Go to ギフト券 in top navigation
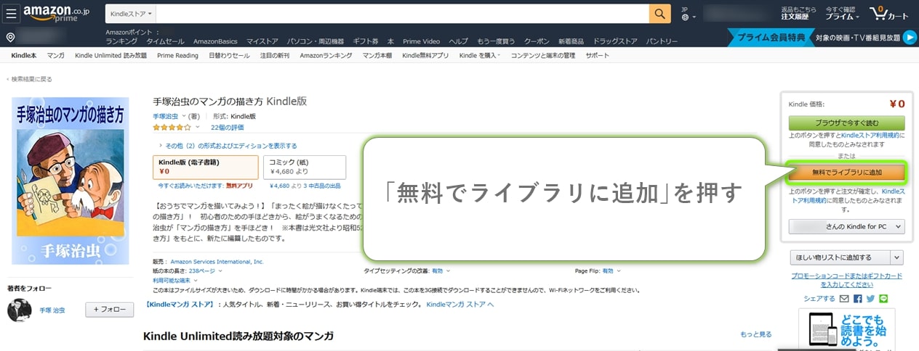Viewport: 919px width, 351px height. tap(365, 41)
